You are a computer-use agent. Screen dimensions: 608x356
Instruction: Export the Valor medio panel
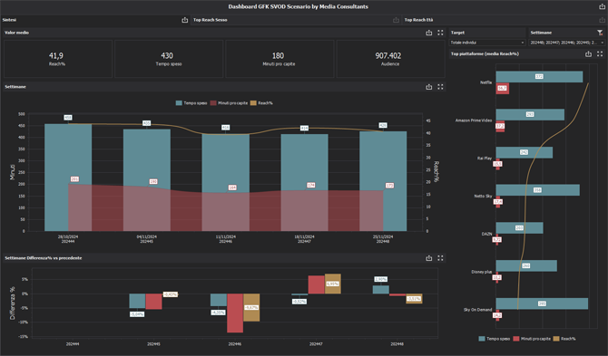pyautogui.click(x=429, y=33)
